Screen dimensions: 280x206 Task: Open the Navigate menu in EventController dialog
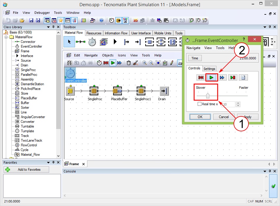point(194,48)
